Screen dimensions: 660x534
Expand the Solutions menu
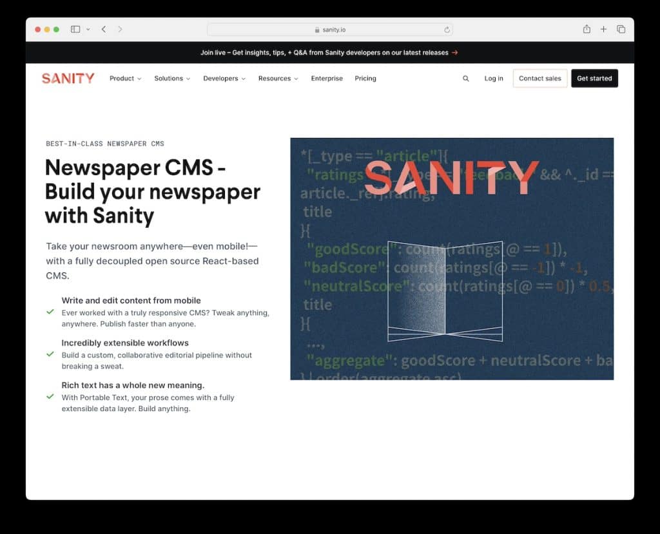click(172, 79)
